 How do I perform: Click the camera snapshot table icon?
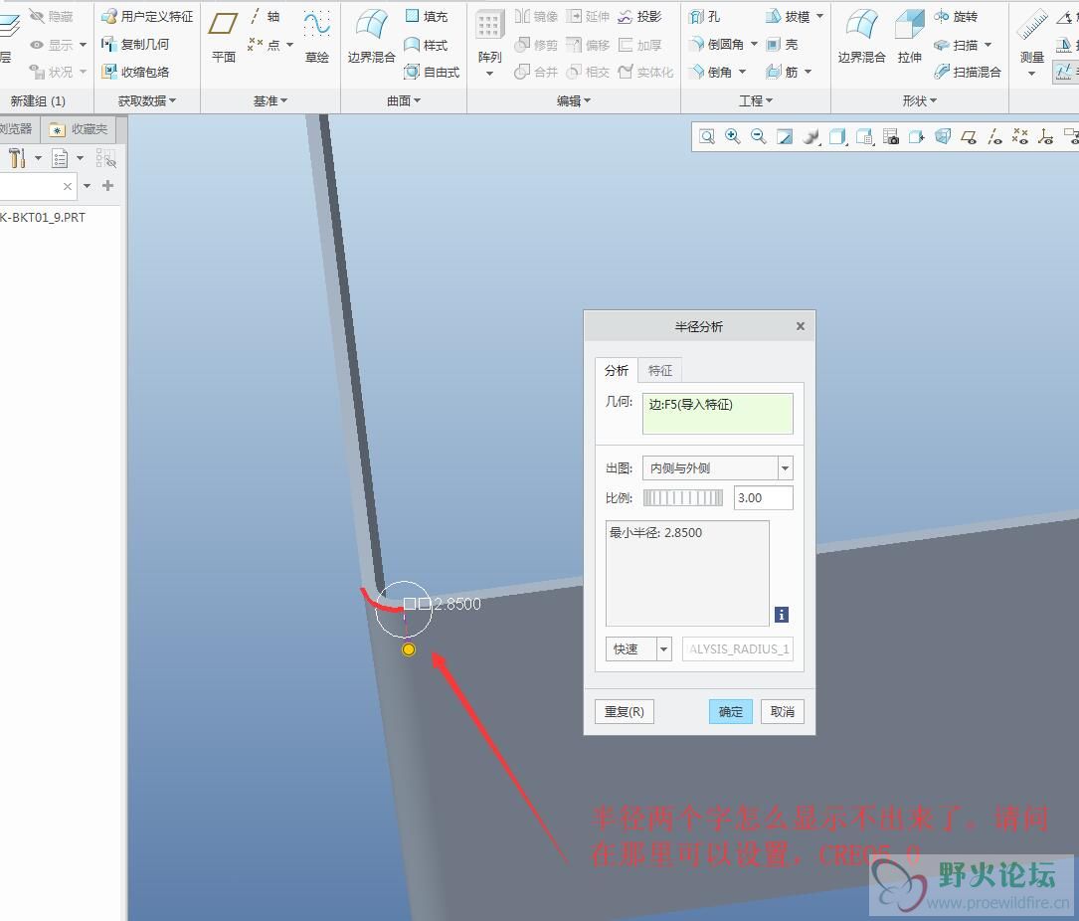pos(890,136)
